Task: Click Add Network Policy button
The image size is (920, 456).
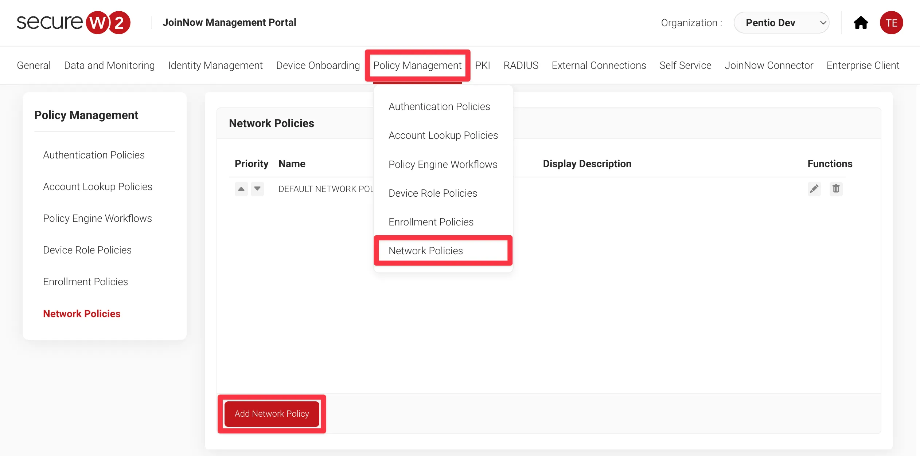Action: coord(272,413)
